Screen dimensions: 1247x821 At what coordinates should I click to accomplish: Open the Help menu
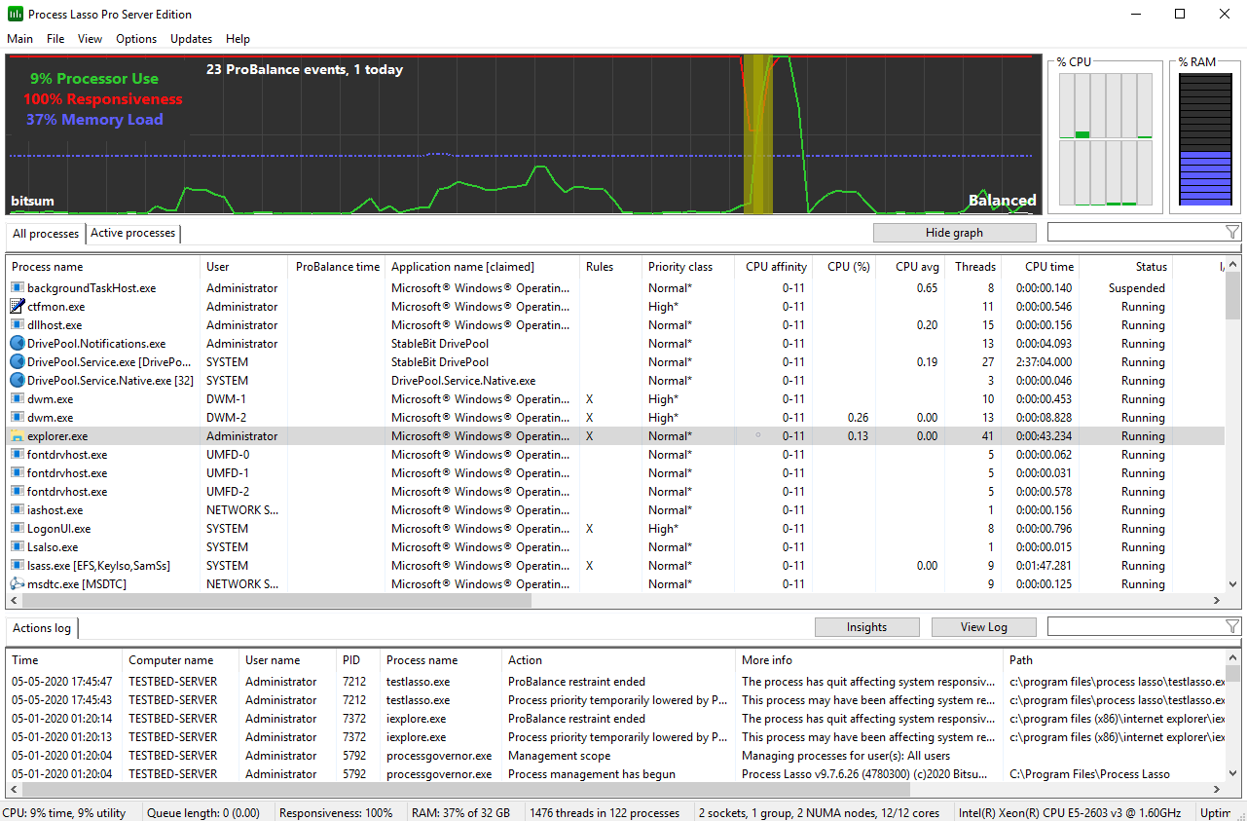[x=238, y=39]
